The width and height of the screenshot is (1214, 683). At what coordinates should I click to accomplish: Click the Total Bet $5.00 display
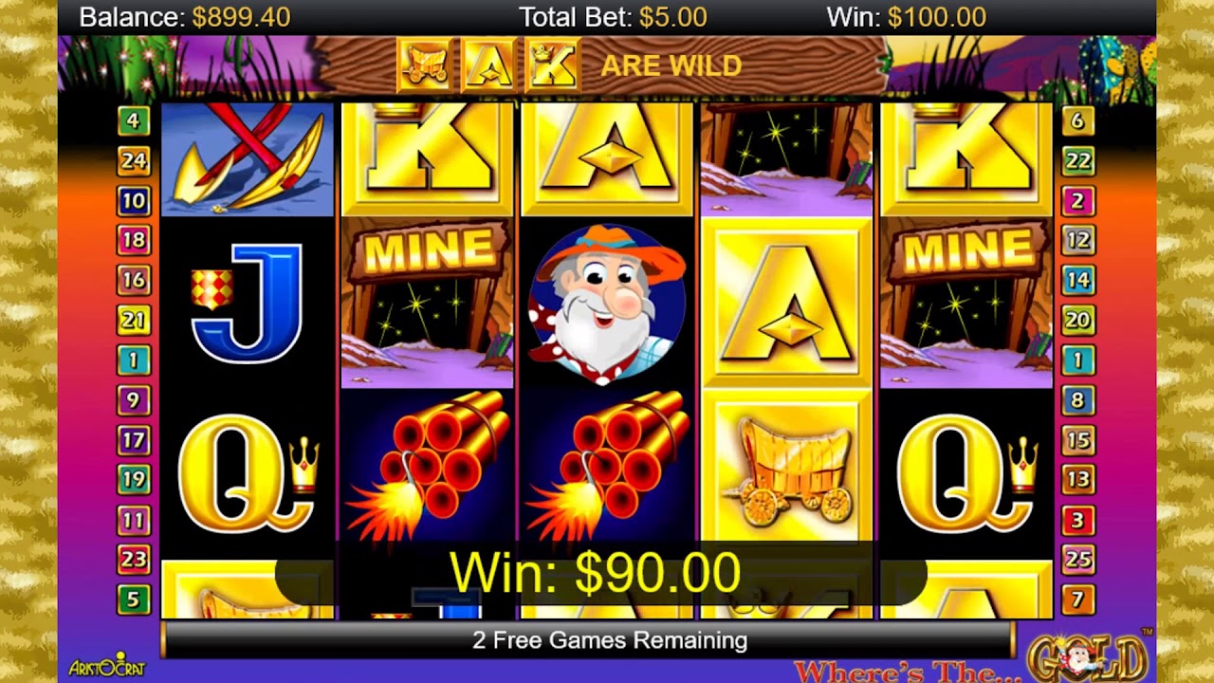click(613, 17)
